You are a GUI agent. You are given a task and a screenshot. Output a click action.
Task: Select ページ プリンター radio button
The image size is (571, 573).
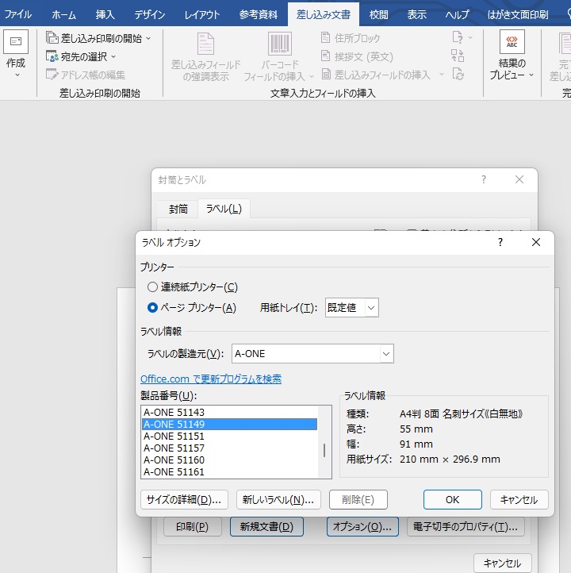pyautogui.click(x=152, y=307)
